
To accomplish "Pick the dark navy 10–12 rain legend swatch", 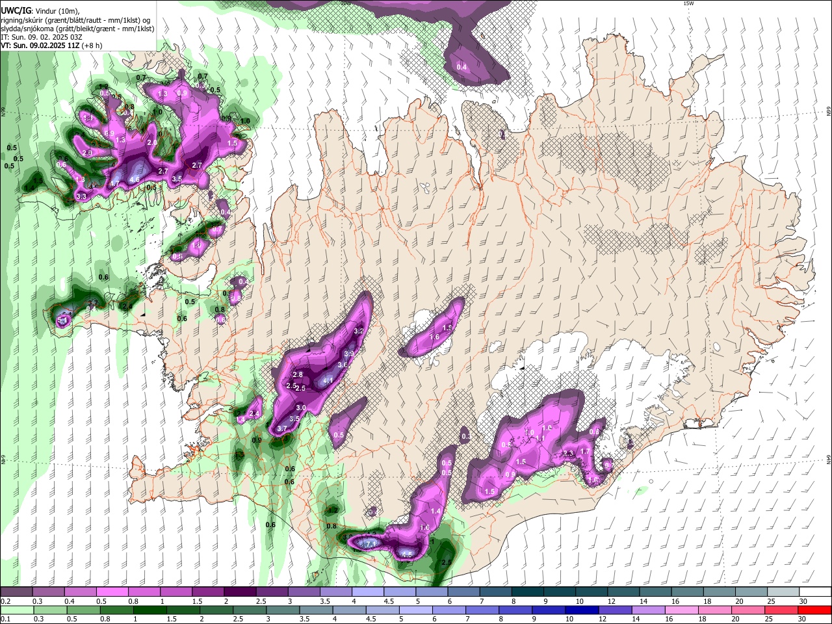I will point(581,610).
